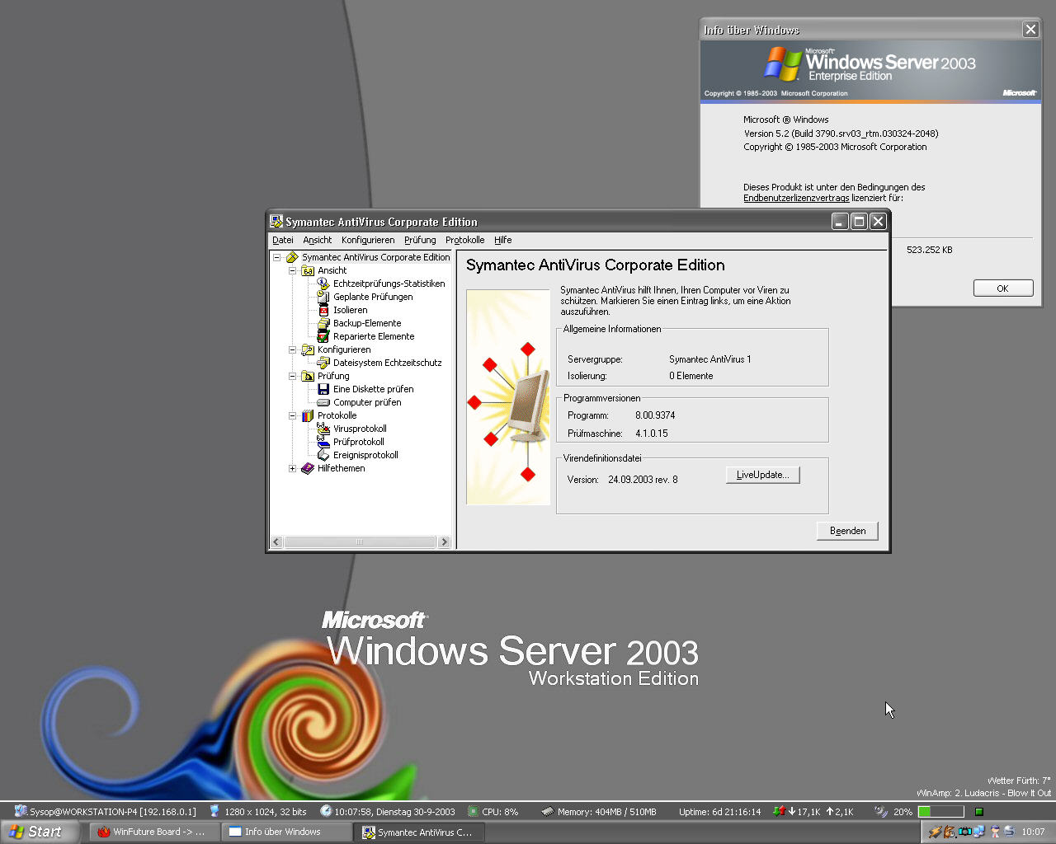1056x844 pixels.
Task: Select Prüfprotokoll in the Protokolle branch
Action: tap(358, 442)
